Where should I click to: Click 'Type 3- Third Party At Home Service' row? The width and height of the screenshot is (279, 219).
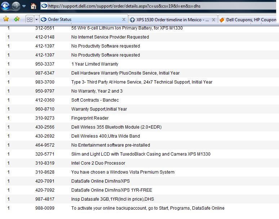[x=142, y=82]
